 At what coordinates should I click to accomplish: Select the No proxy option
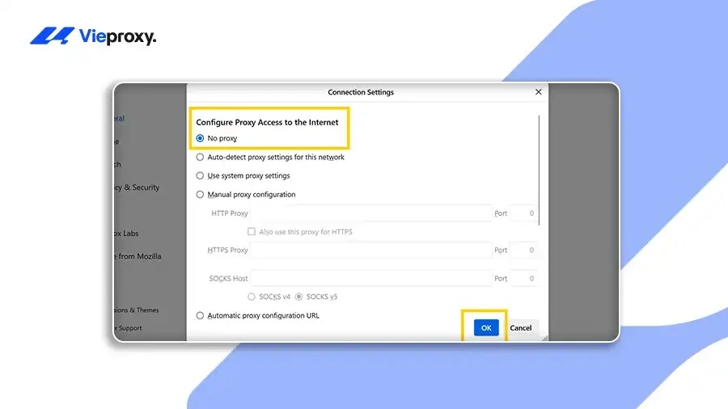coord(200,138)
